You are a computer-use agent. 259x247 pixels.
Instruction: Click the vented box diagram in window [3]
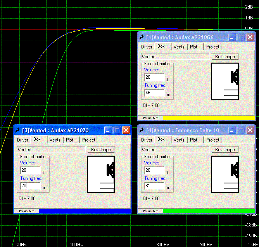(x=101, y=174)
